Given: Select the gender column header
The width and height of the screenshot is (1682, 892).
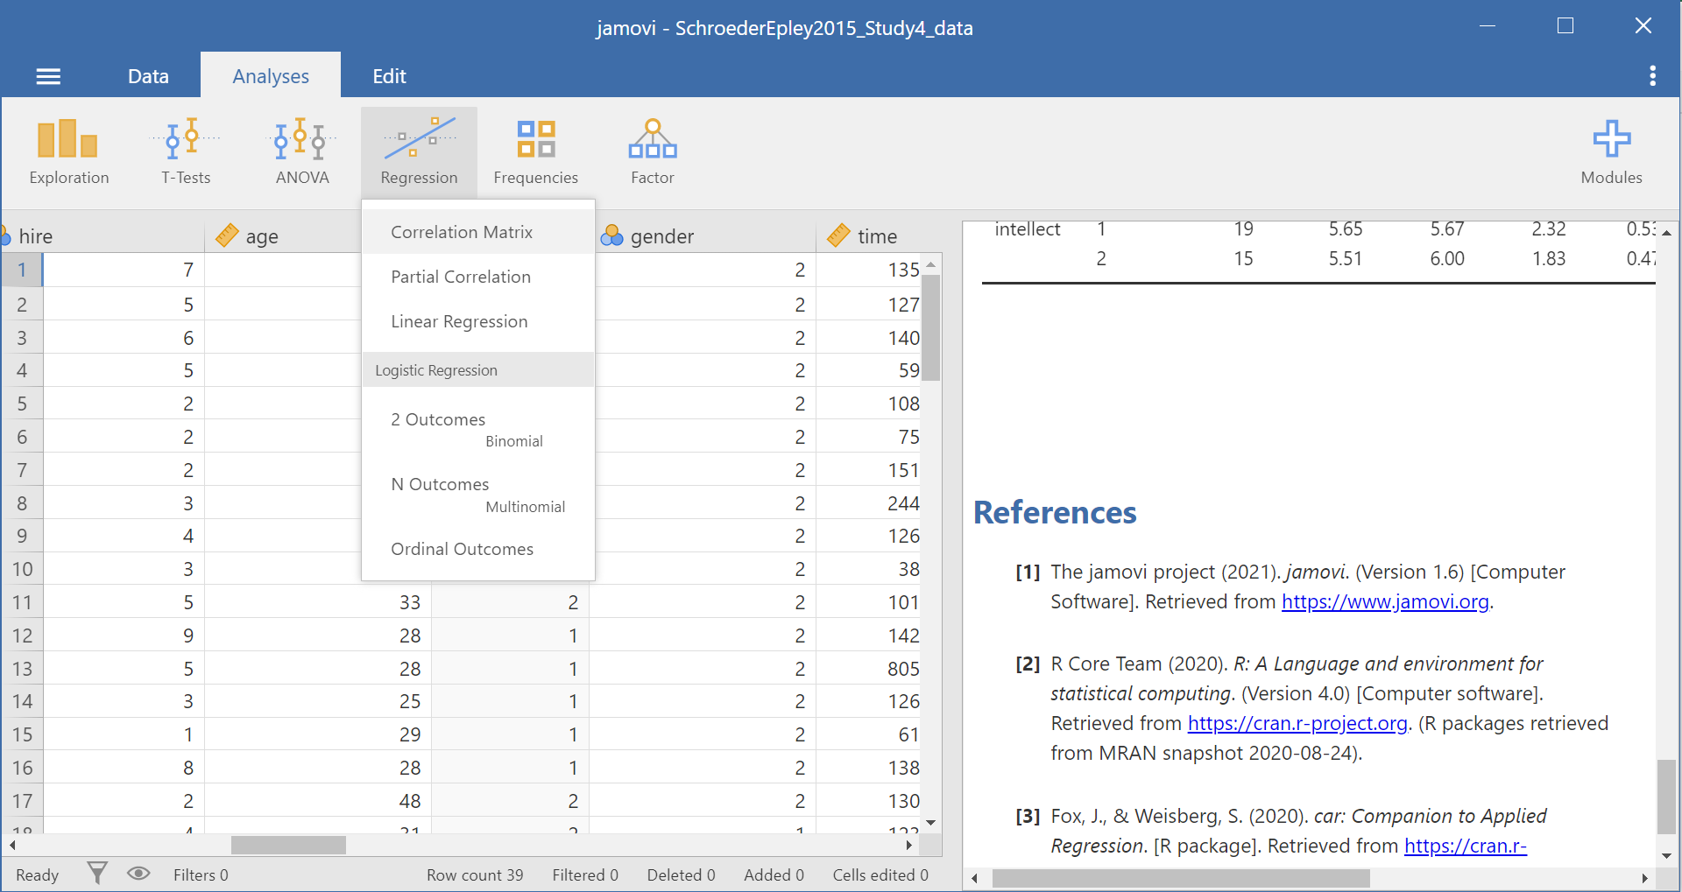Looking at the screenshot, I should click(x=661, y=236).
